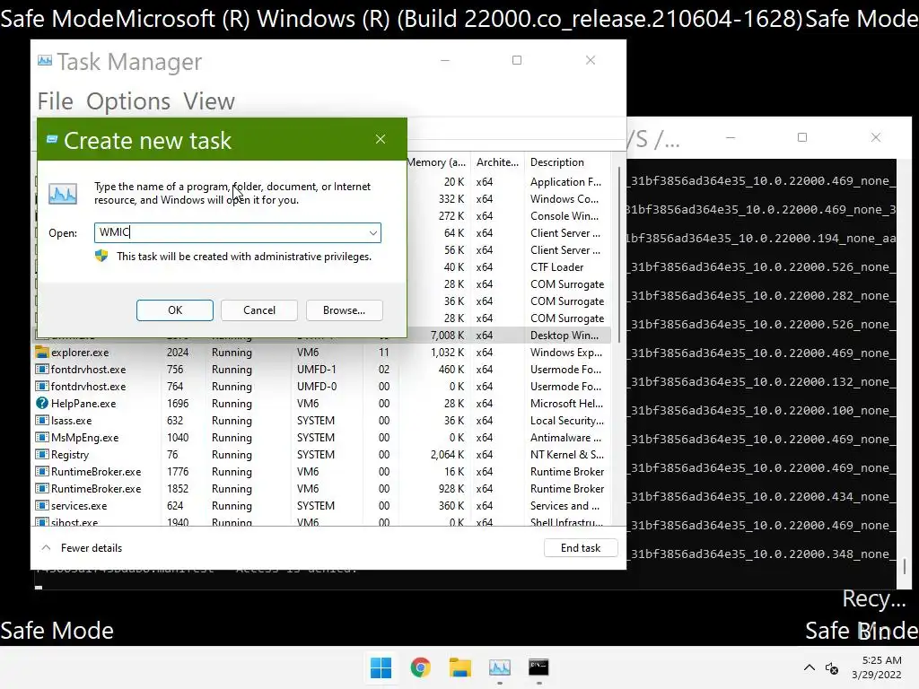
Task: Select the Registry process name
Action: click(x=70, y=454)
